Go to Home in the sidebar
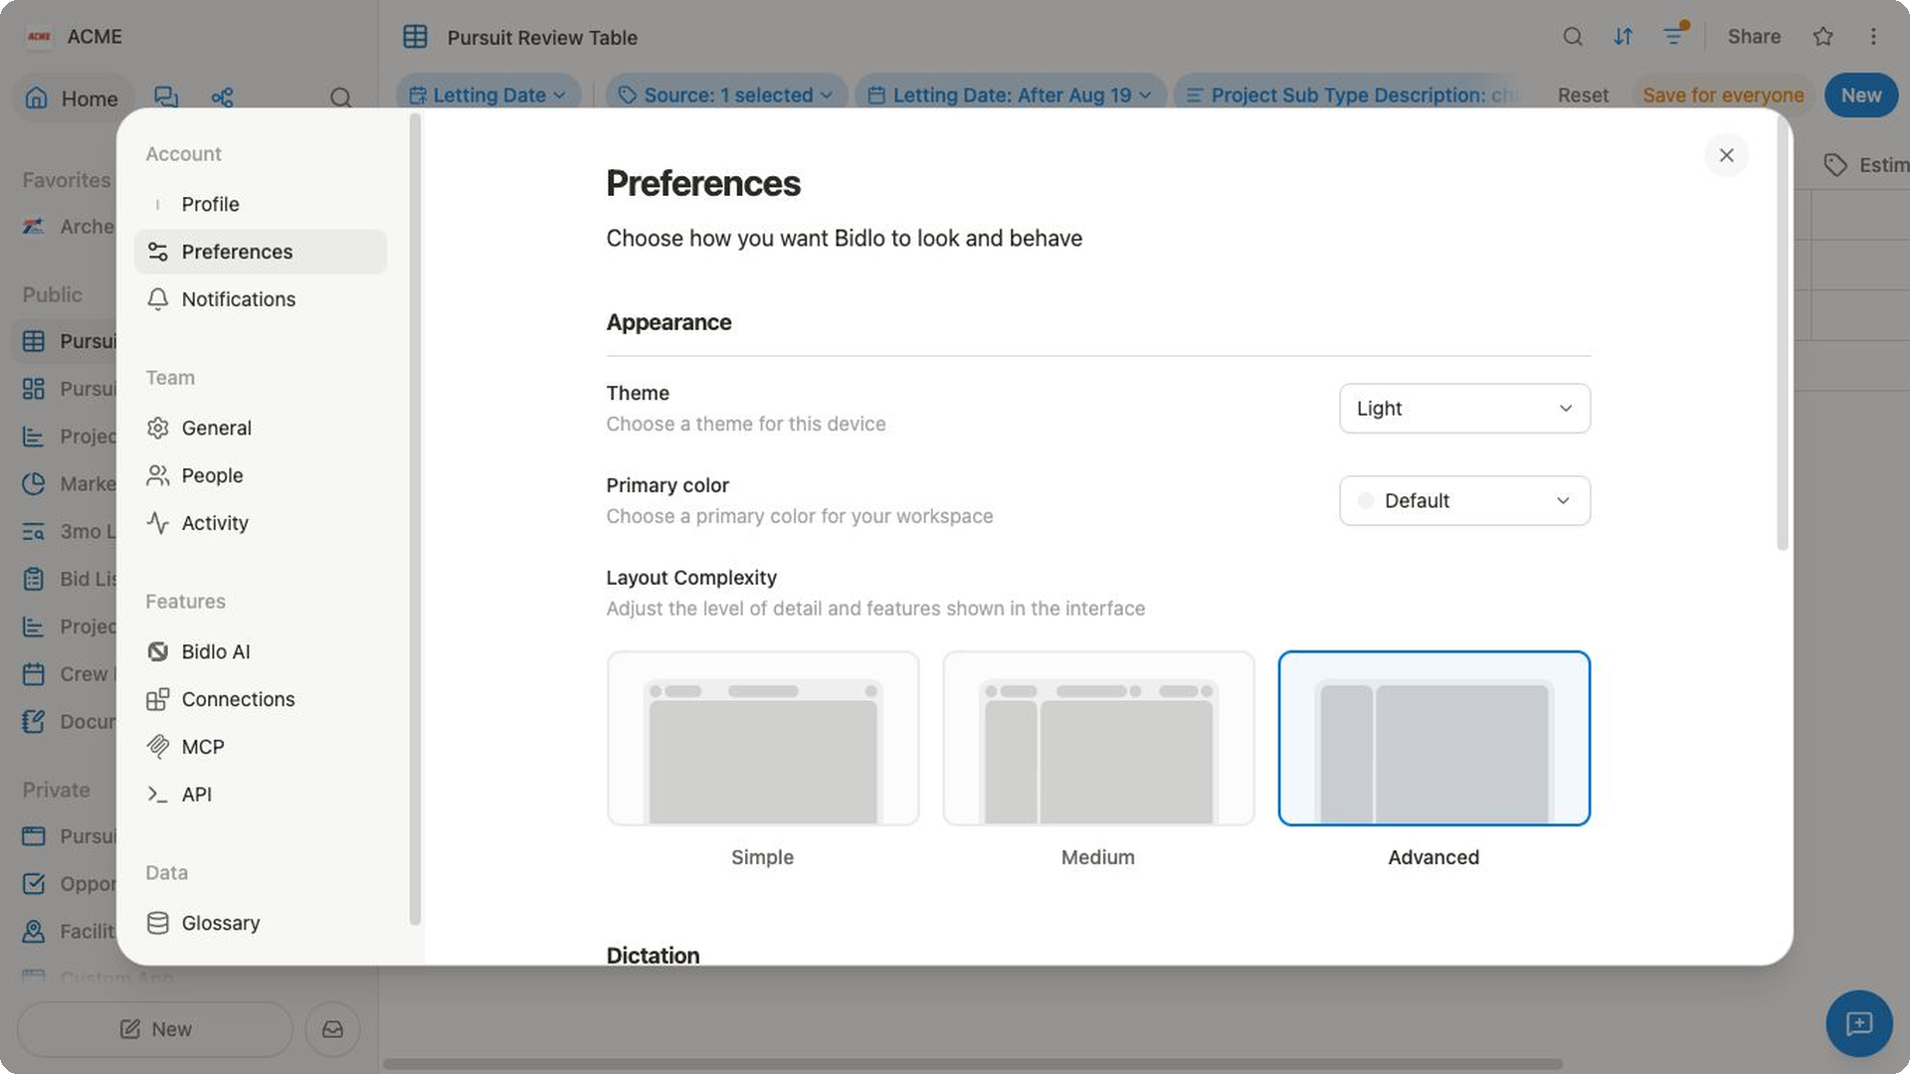Viewport: 1910px width, 1074px height. pos(74,98)
